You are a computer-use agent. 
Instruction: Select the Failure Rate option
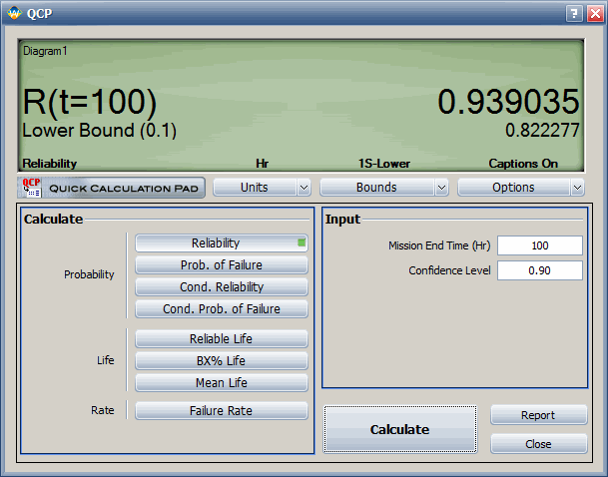point(221,410)
